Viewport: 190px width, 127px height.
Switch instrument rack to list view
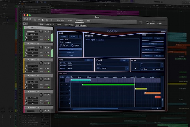coord(27,24)
